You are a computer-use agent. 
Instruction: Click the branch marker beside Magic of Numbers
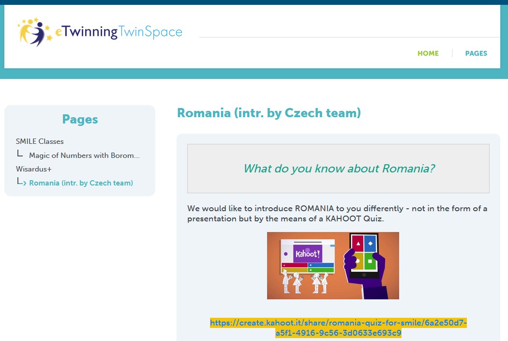coord(20,155)
